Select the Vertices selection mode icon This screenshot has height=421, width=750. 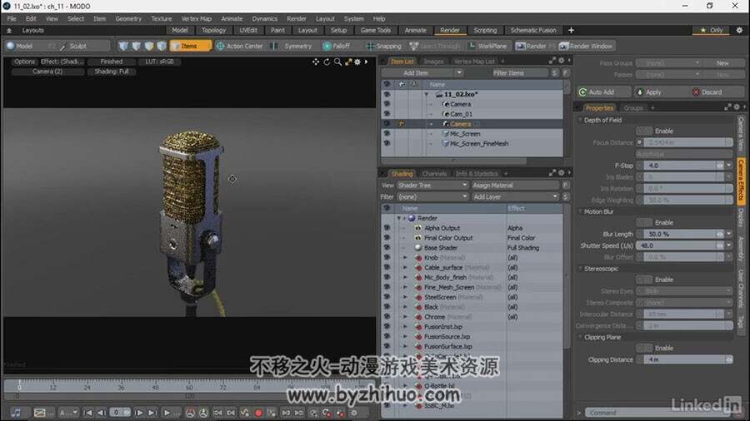124,46
